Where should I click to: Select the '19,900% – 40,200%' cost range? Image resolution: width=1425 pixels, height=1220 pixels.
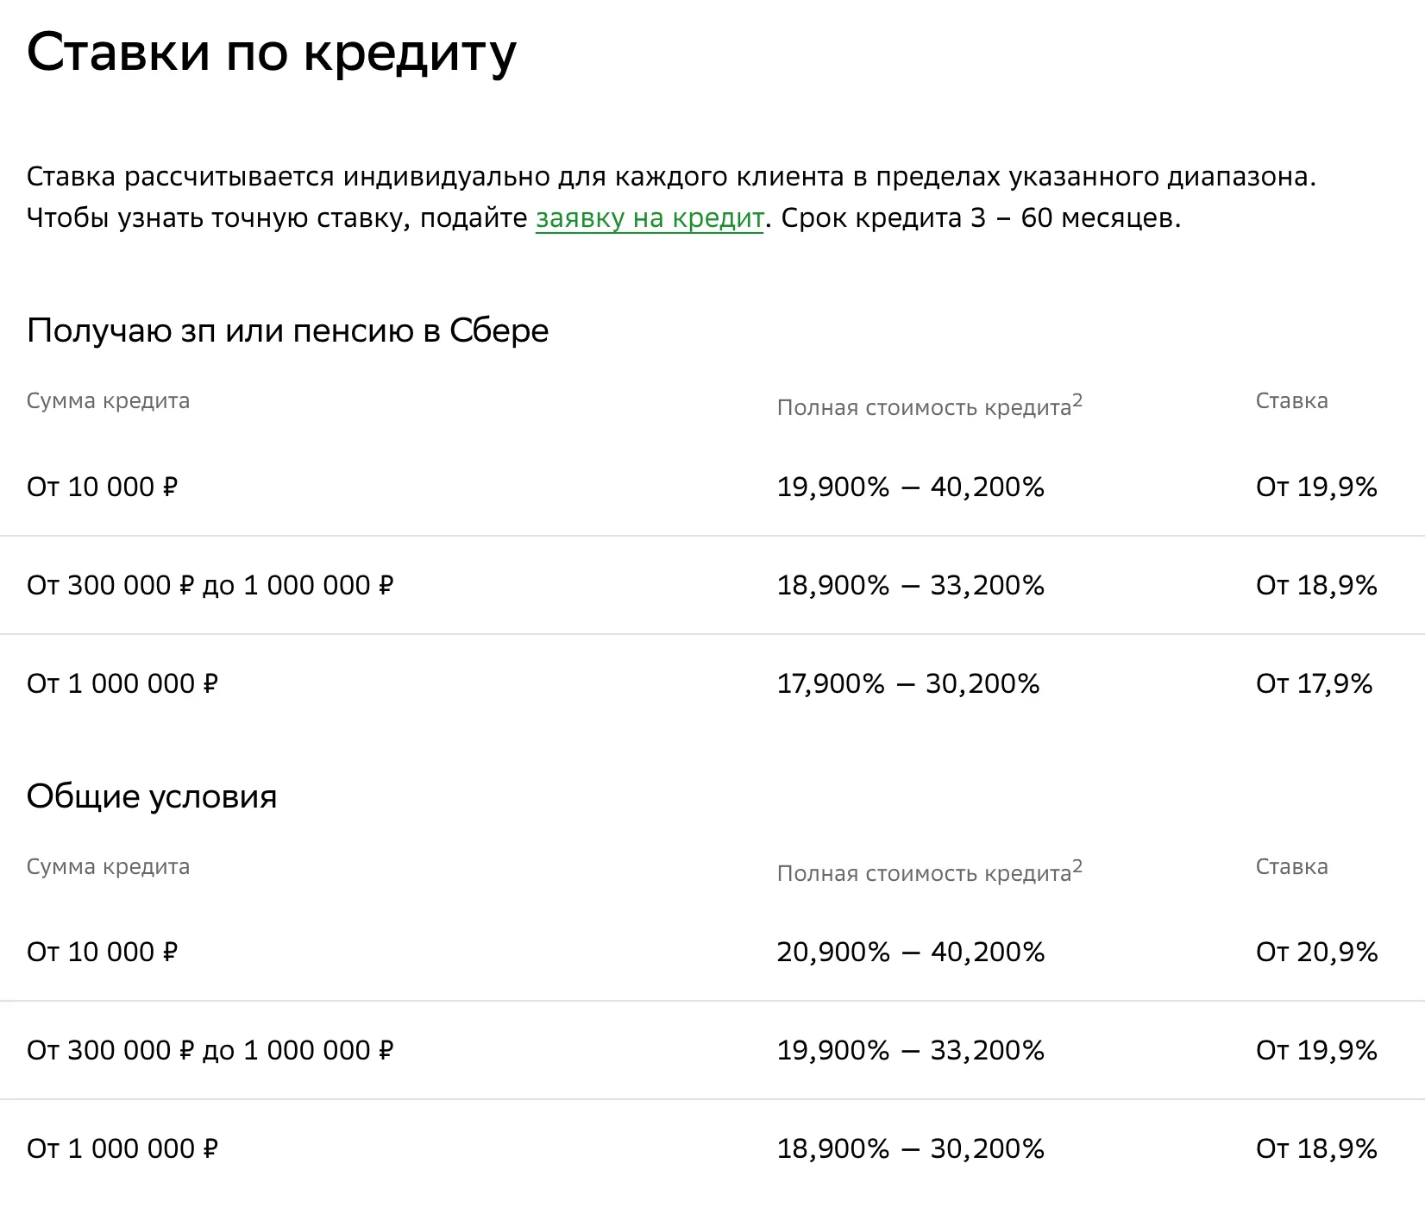point(910,487)
